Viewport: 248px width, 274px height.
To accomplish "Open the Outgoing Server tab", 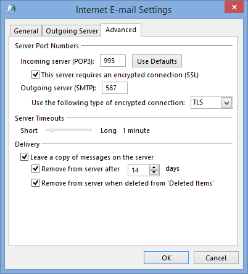I will pyautogui.click(x=72, y=31).
